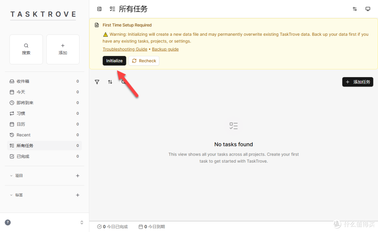Click the Initialize button
The width and height of the screenshot is (378, 232).
(114, 61)
